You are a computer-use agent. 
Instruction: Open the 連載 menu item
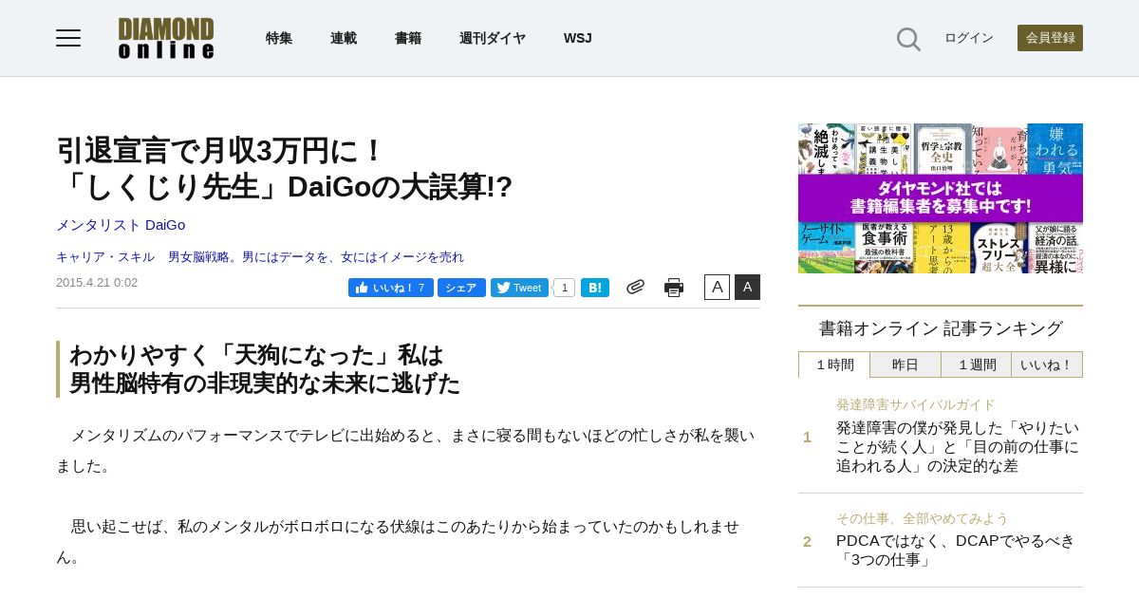pyautogui.click(x=344, y=38)
